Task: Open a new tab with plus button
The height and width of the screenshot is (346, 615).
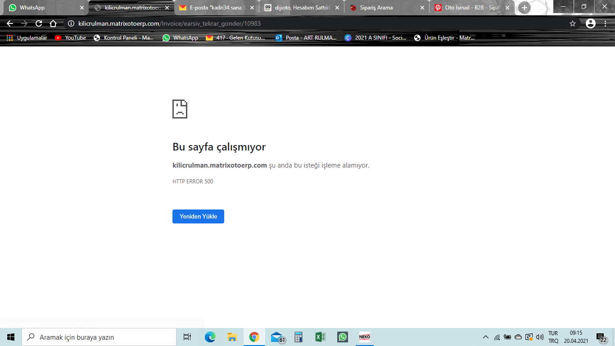Action: [x=524, y=8]
